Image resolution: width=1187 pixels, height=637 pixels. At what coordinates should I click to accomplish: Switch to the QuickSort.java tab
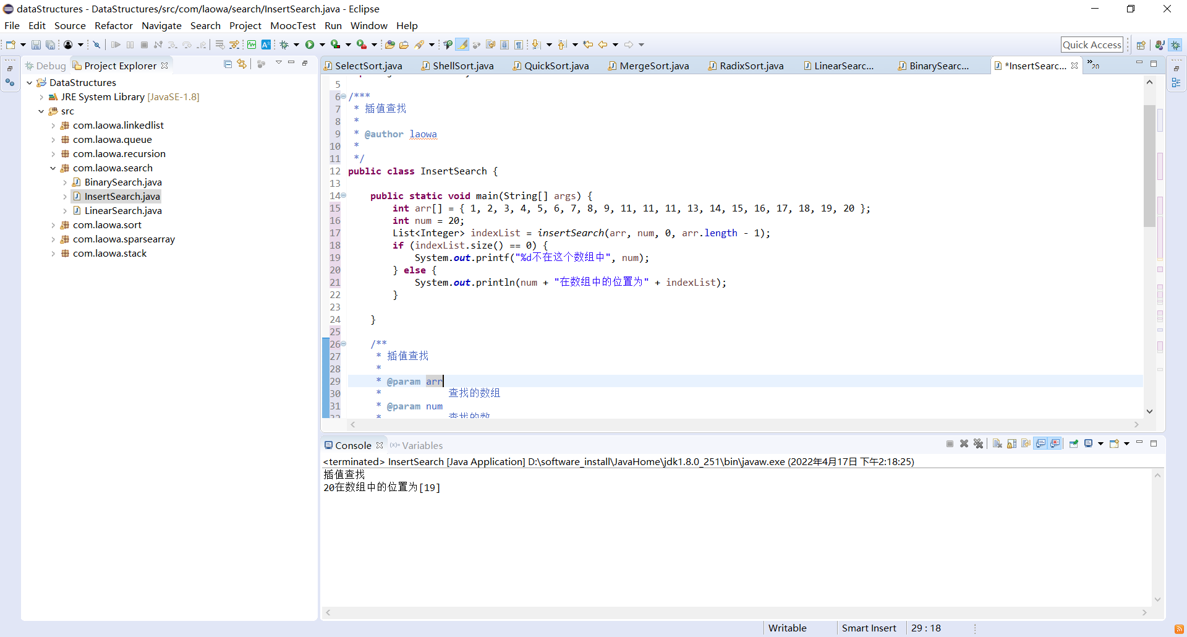[550, 66]
